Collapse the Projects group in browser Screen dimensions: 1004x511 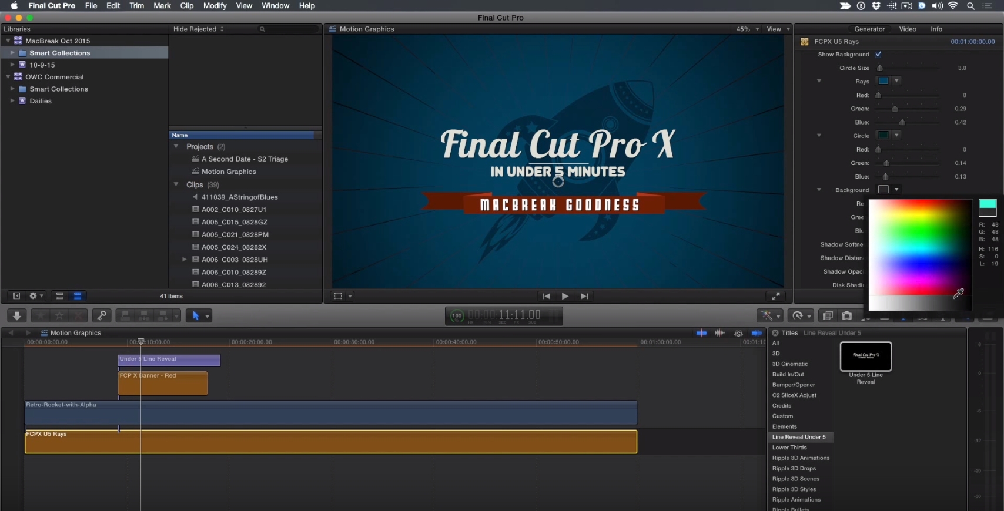coord(176,146)
